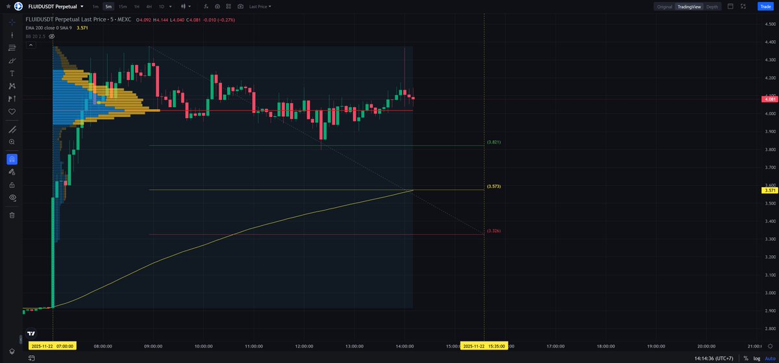This screenshot has width=779, height=363.
Task: Toggle percent scale mode
Action: 747,358
